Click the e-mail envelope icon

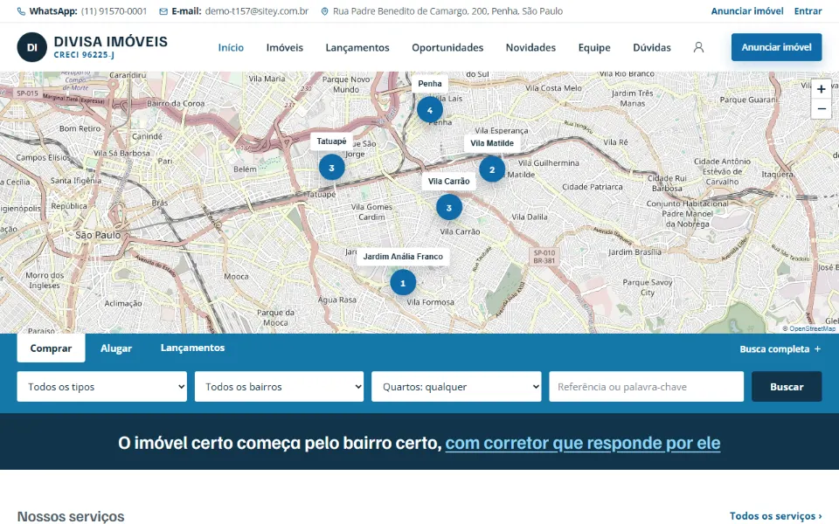163,11
